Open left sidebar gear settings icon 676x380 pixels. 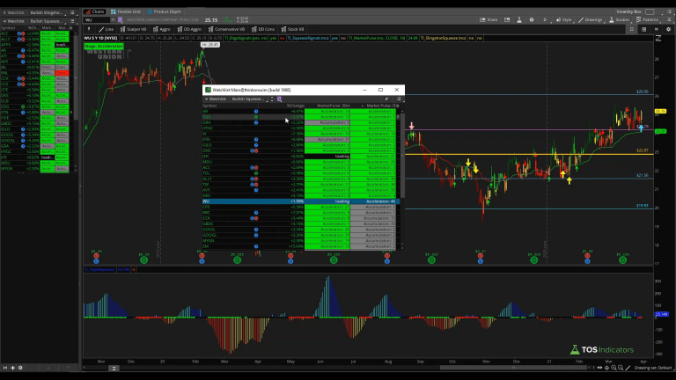pyautogui.click(x=20, y=368)
